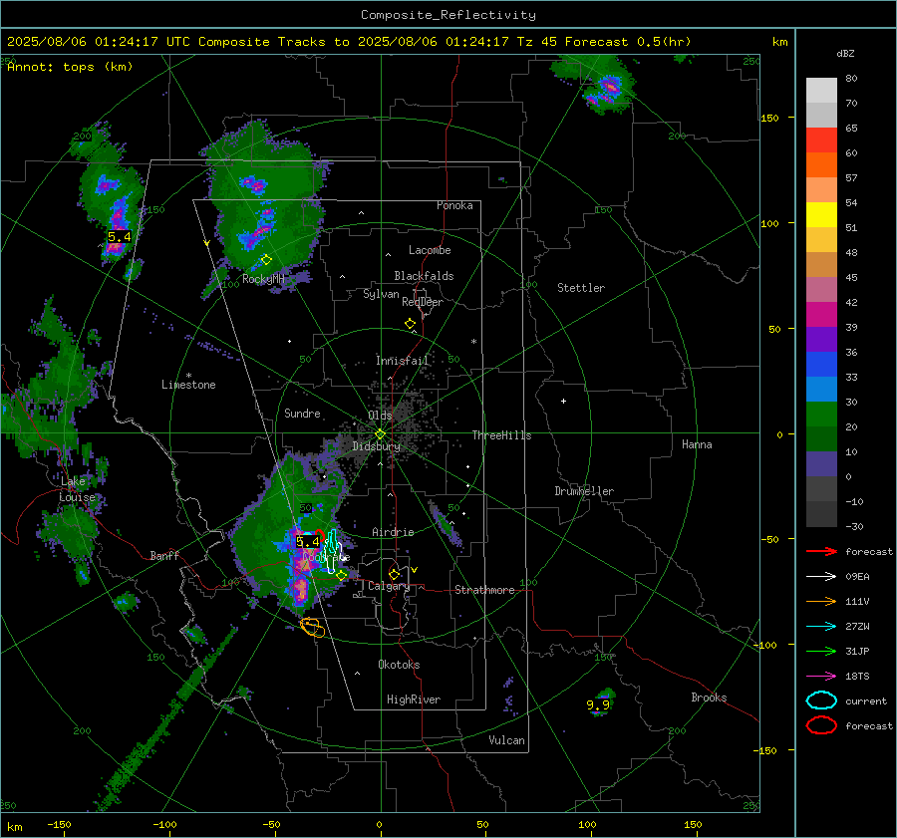Click the Stettler city label
Image resolution: width=897 pixels, height=838 pixels.
click(x=581, y=288)
